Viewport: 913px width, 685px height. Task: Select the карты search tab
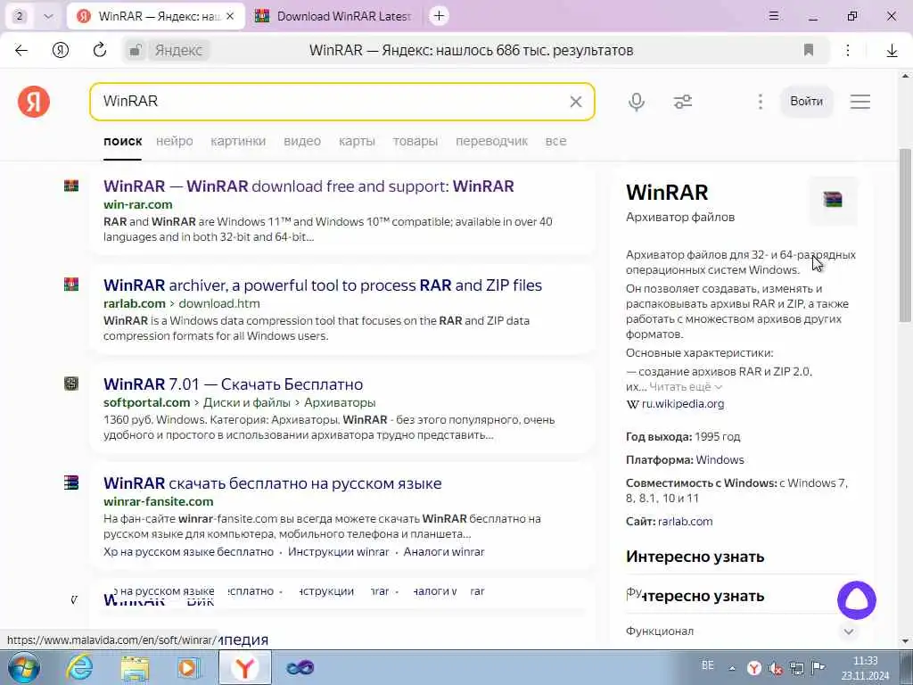pos(357,141)
